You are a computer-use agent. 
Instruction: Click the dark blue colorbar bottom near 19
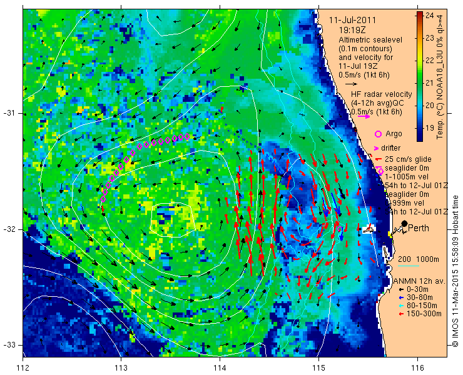point(420,134)
